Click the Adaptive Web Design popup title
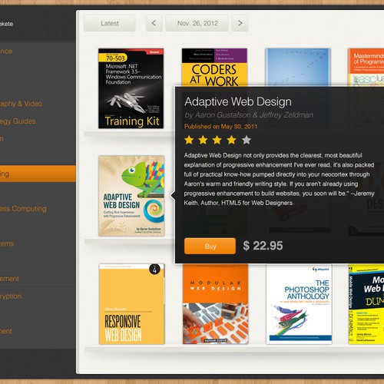This screenshot has width=384, height=384. pos(238,101)
